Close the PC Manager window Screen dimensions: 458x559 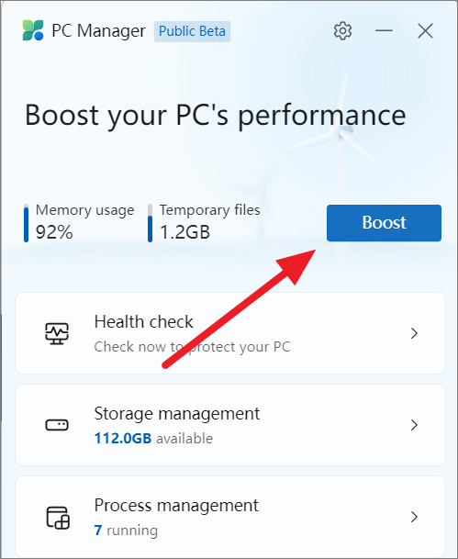425,31
